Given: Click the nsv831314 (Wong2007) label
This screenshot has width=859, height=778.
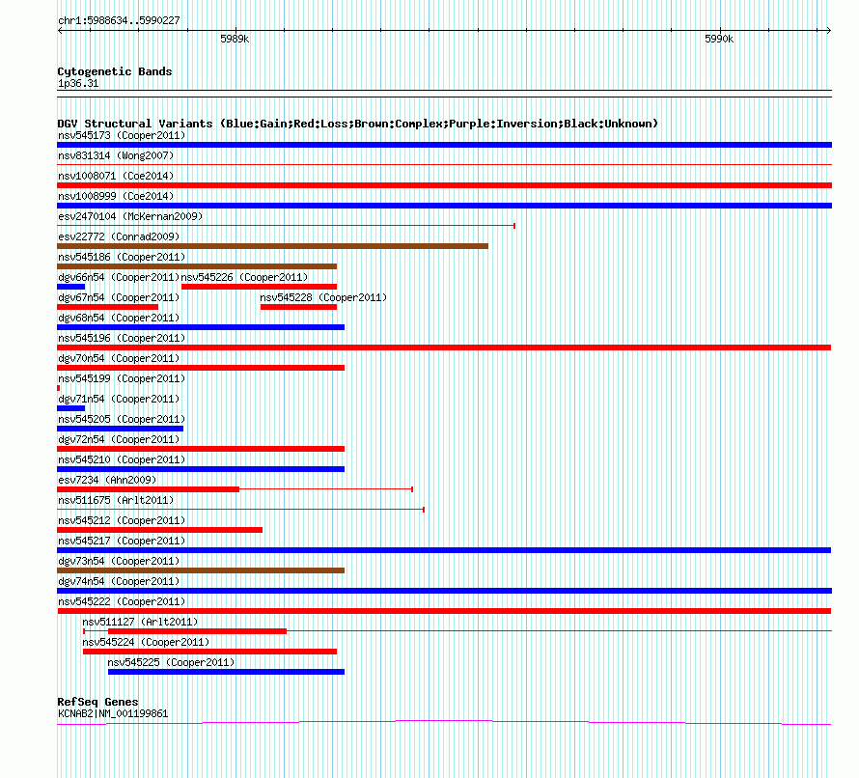Looking at the screenshot, I should (116, 155).
